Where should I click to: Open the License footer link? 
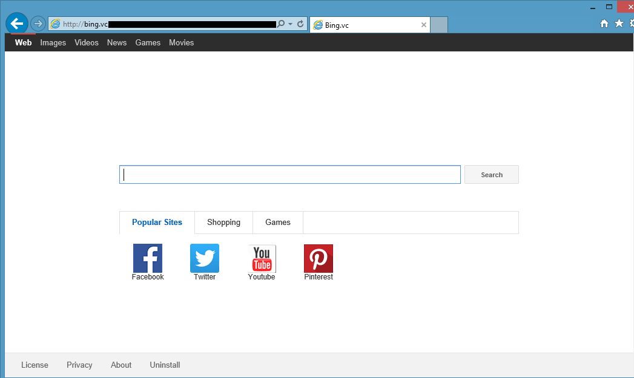[35, 365]
